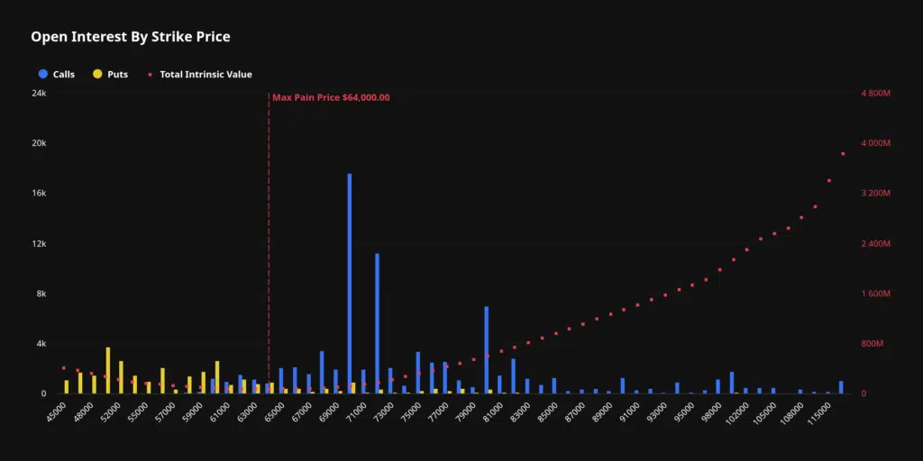Click the 55000 strike label
The width and height of the screenshot is (923, 461).
click(138, 411)
